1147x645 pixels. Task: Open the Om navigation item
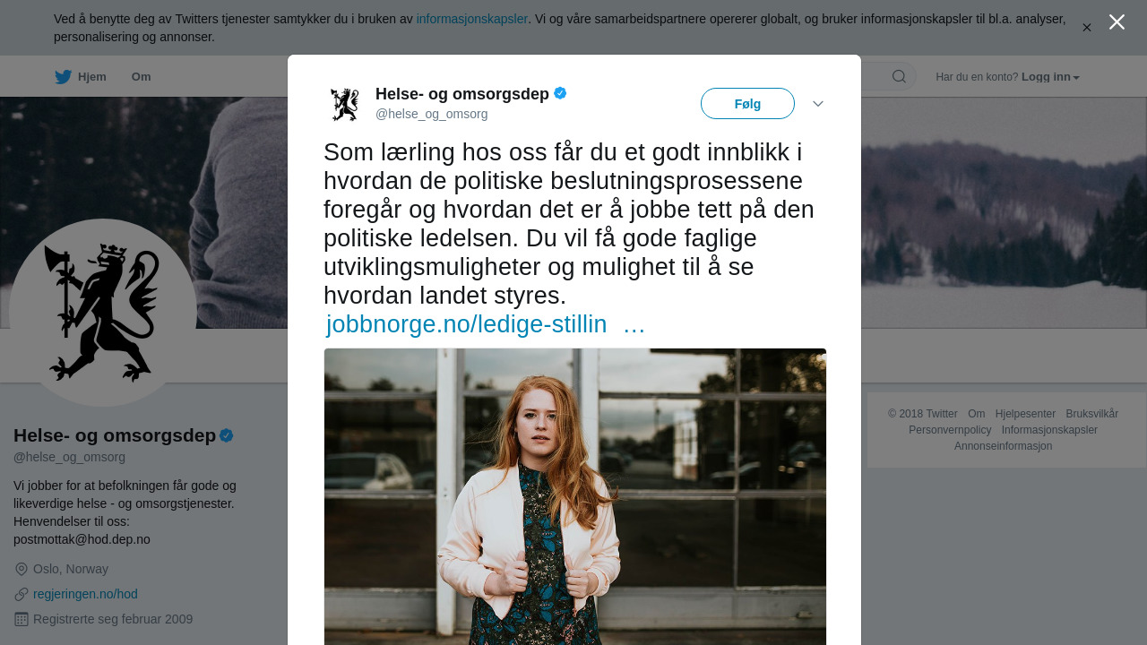[141, 77]
